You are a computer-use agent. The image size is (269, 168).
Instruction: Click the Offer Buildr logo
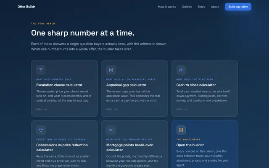pyautogui.click(x=26, y=7)
